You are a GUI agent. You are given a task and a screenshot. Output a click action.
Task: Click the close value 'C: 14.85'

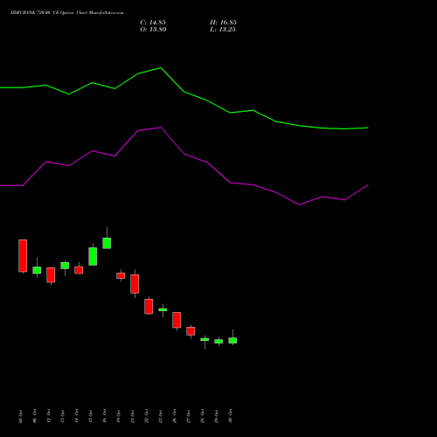[153, 23]
